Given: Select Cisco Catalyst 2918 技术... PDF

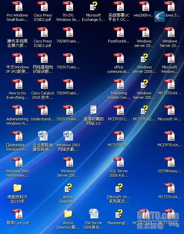Looking at the screenshot, I should point(43,84).
